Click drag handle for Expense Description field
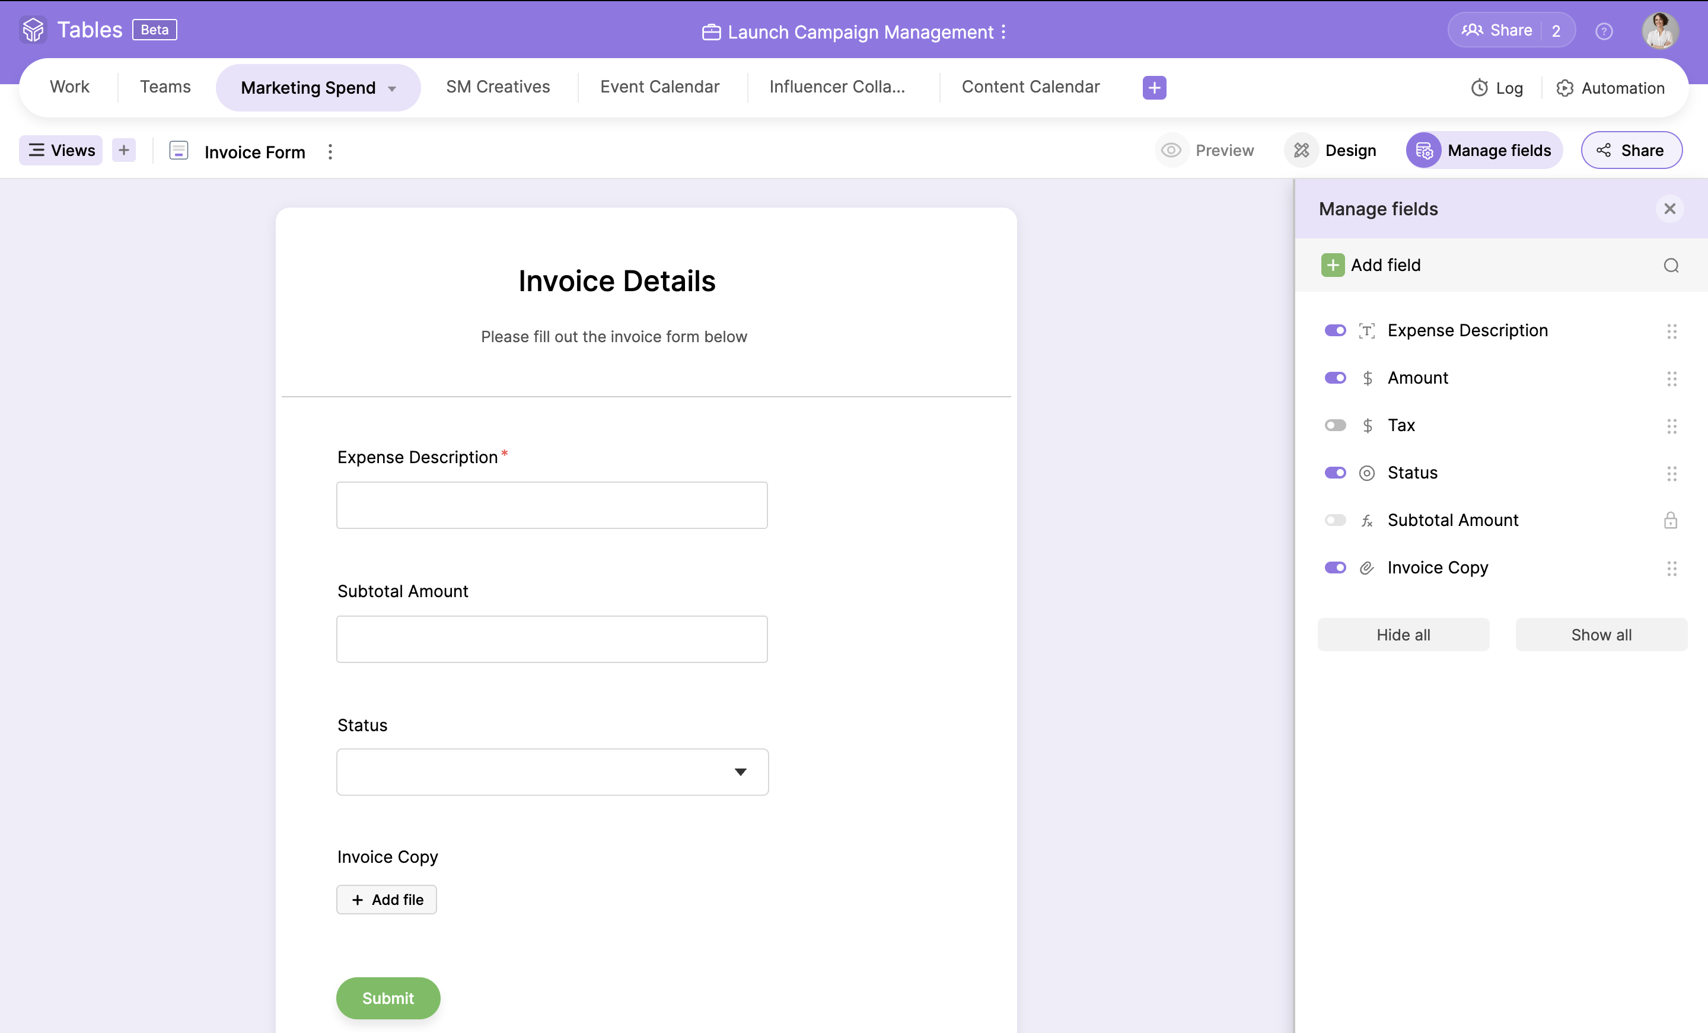This screenshot has width=1708, height=1033. click(x=1671, y=331)
